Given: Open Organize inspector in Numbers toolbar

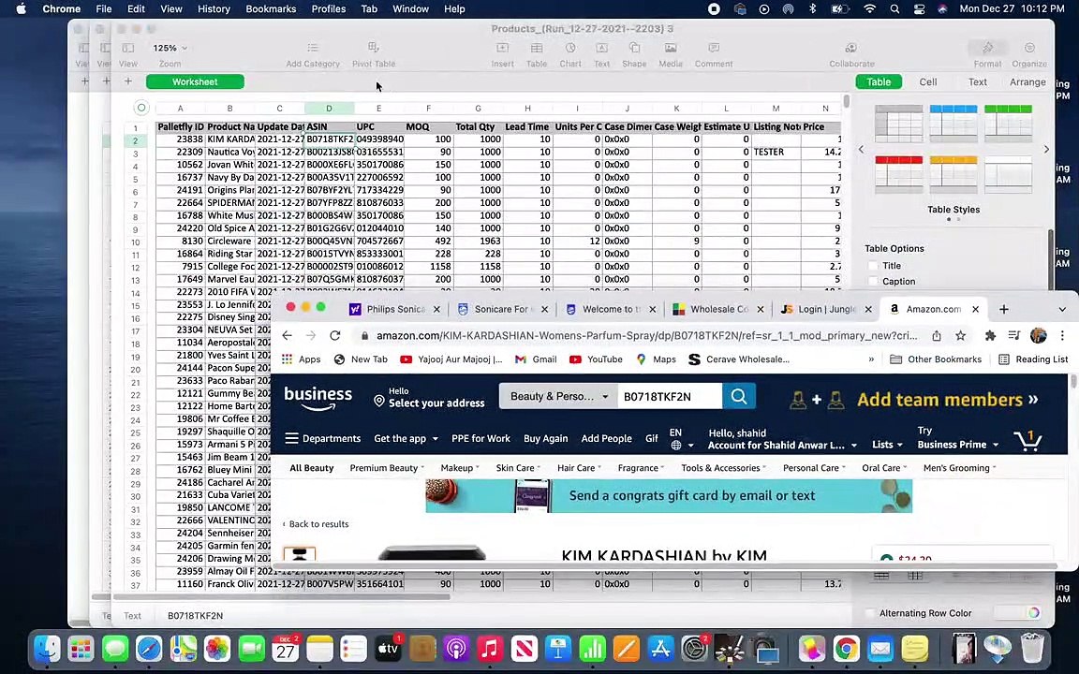Looking at the screenshot, I should (1029, 48).
